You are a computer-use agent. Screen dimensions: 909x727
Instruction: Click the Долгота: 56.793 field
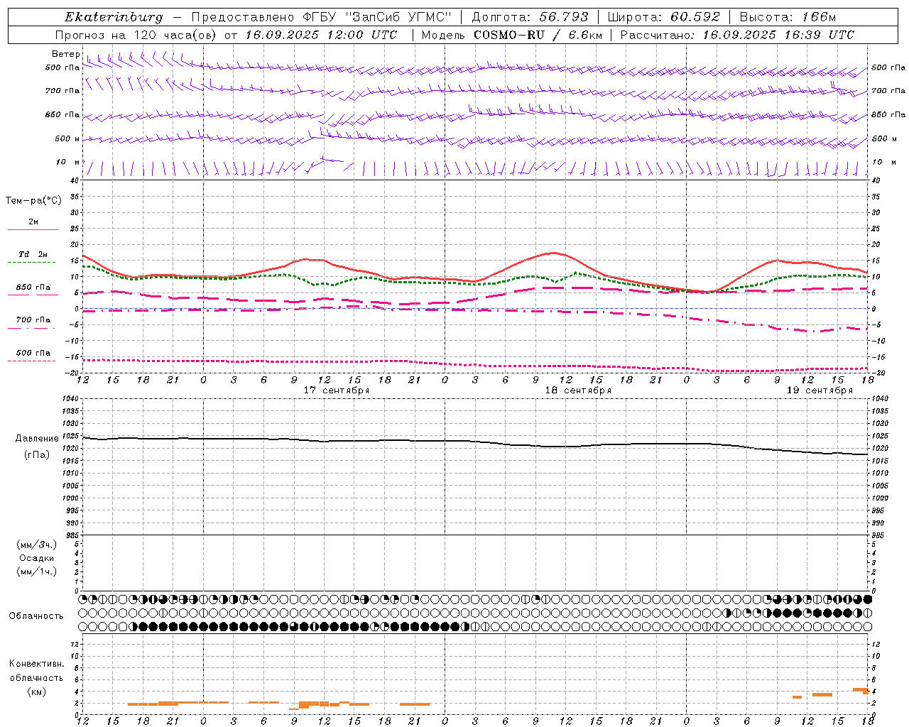pos(530,17)
